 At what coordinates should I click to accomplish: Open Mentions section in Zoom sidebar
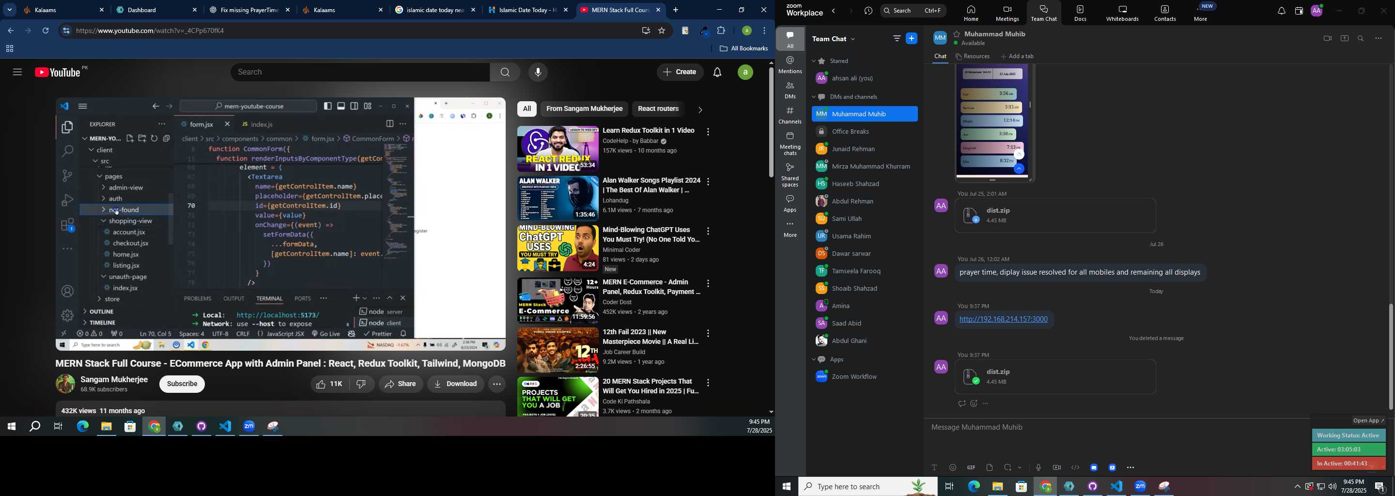(790, 65)
